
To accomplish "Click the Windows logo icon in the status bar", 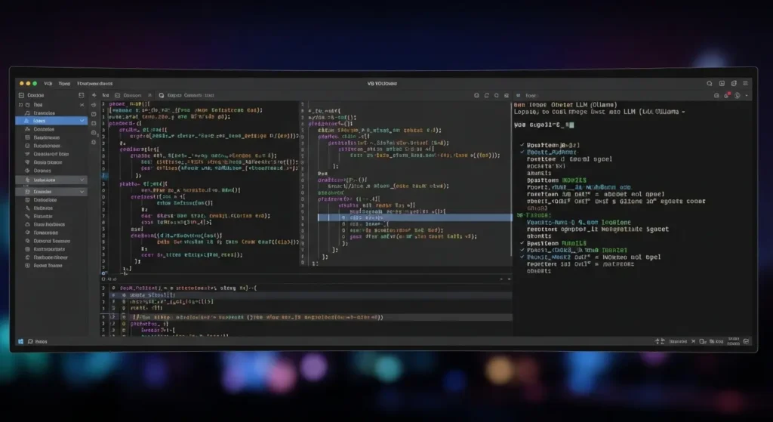I will (20, 341).
